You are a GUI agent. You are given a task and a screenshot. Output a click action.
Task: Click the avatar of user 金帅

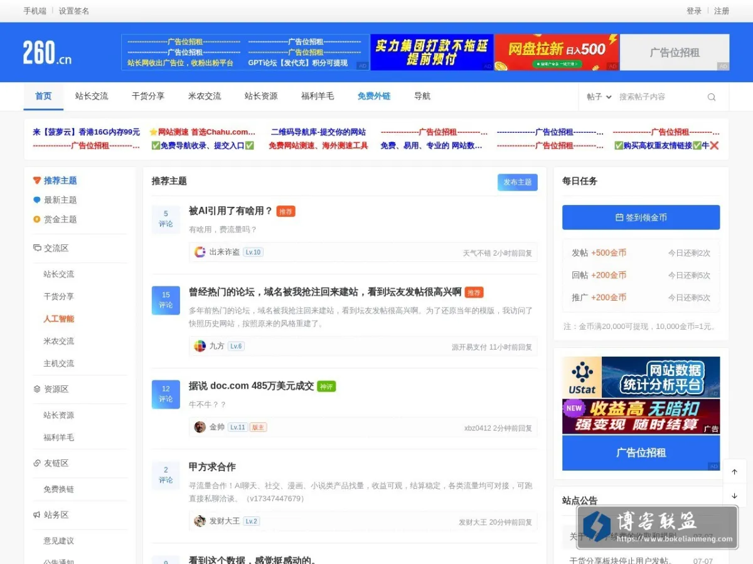point(200,427)
